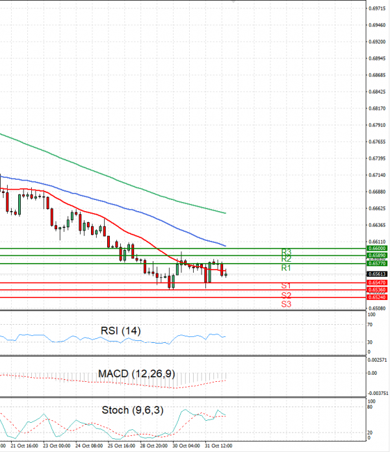This screenshot has width=390, height=452.
Task: Click the S1 support label
Action: [286, 286]
